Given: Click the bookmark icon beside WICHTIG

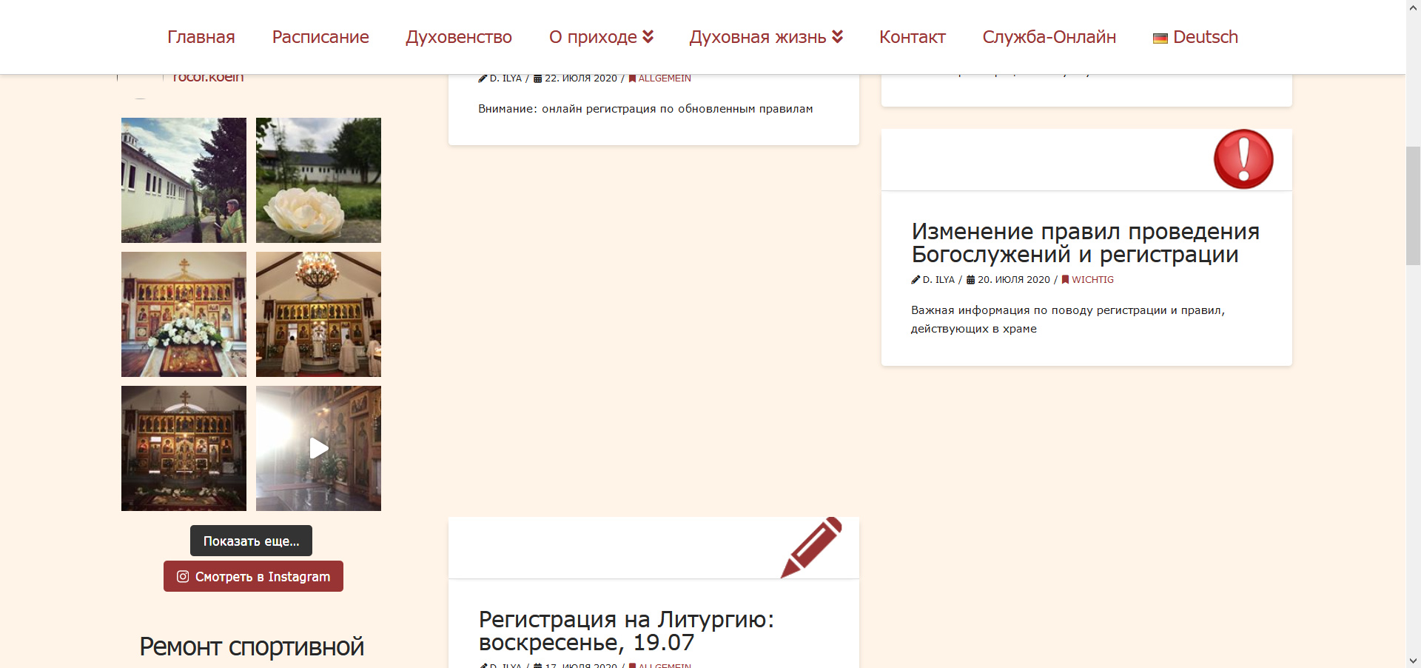Looking at the screenshot, I should [x=1065, y=280].
